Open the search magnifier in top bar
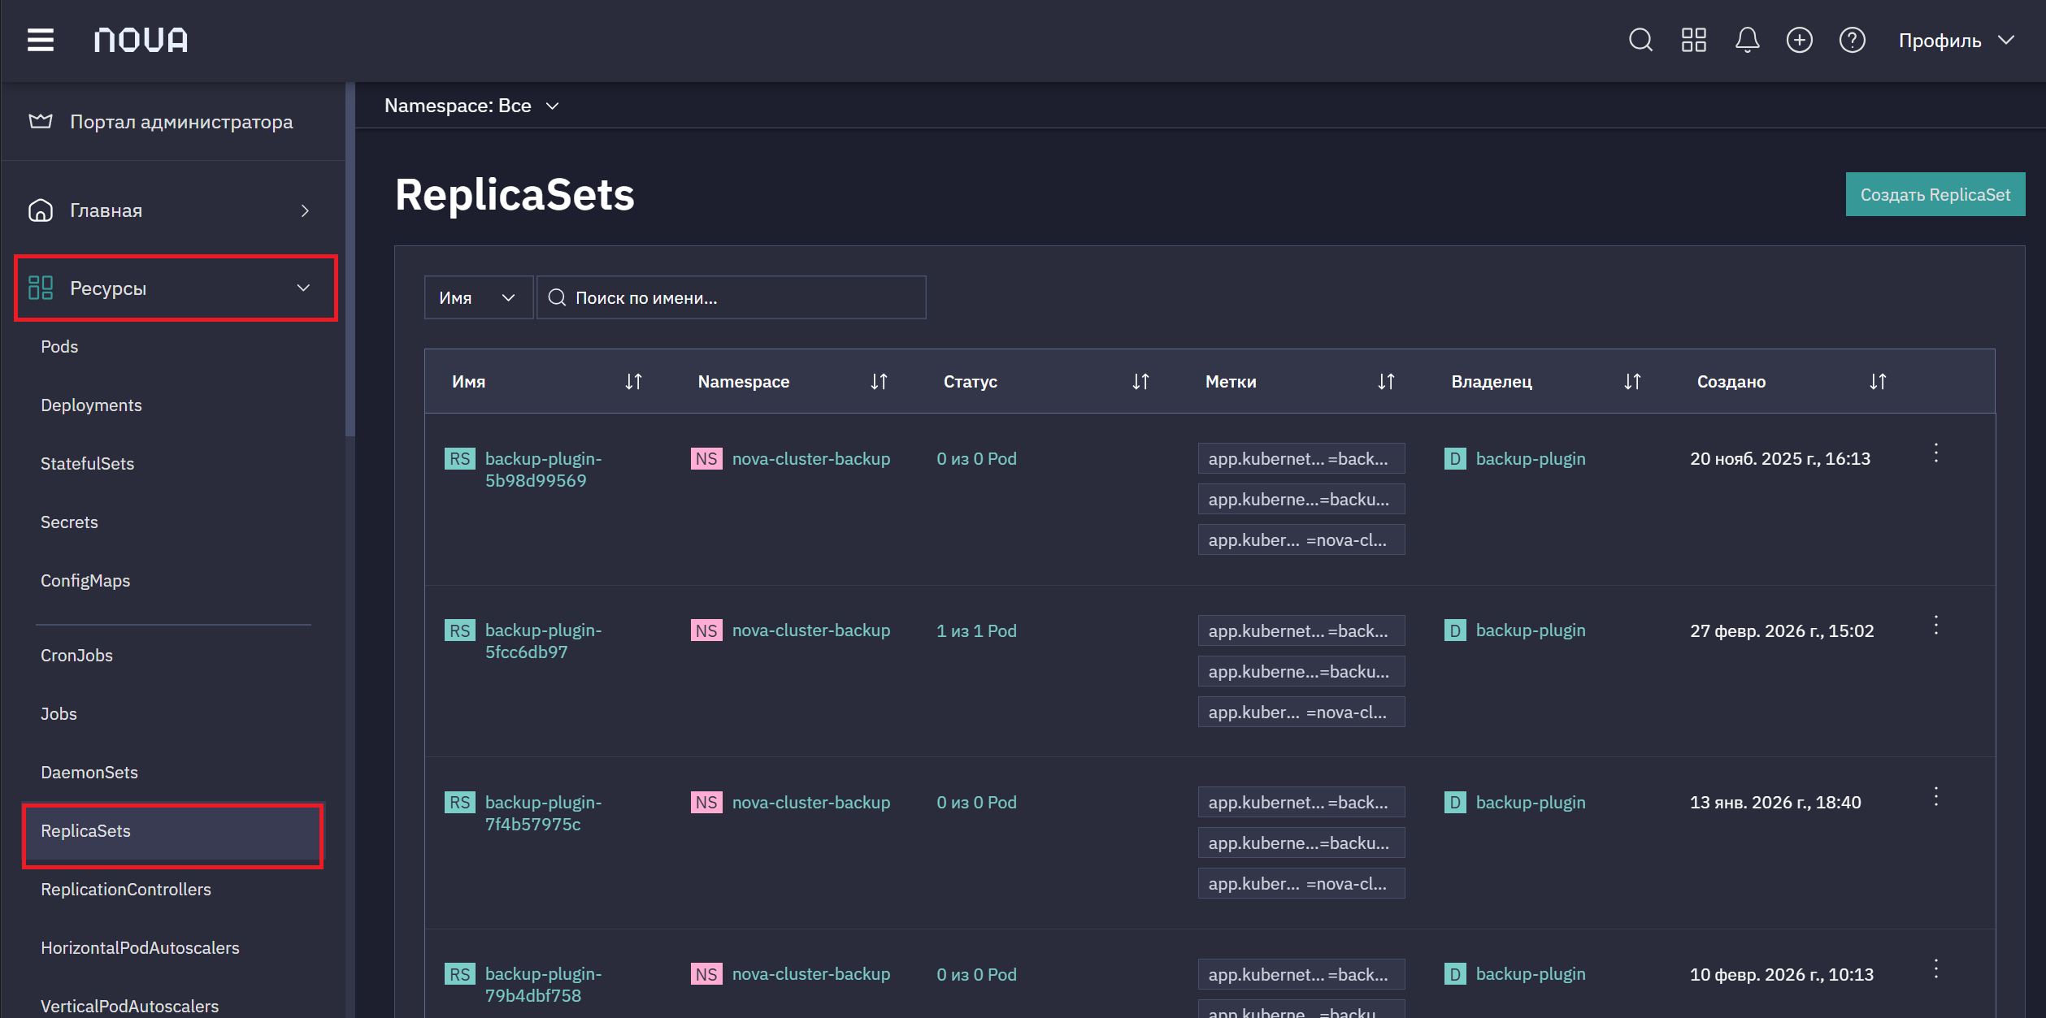Screen dimensions: 2046x1018 1640,40
